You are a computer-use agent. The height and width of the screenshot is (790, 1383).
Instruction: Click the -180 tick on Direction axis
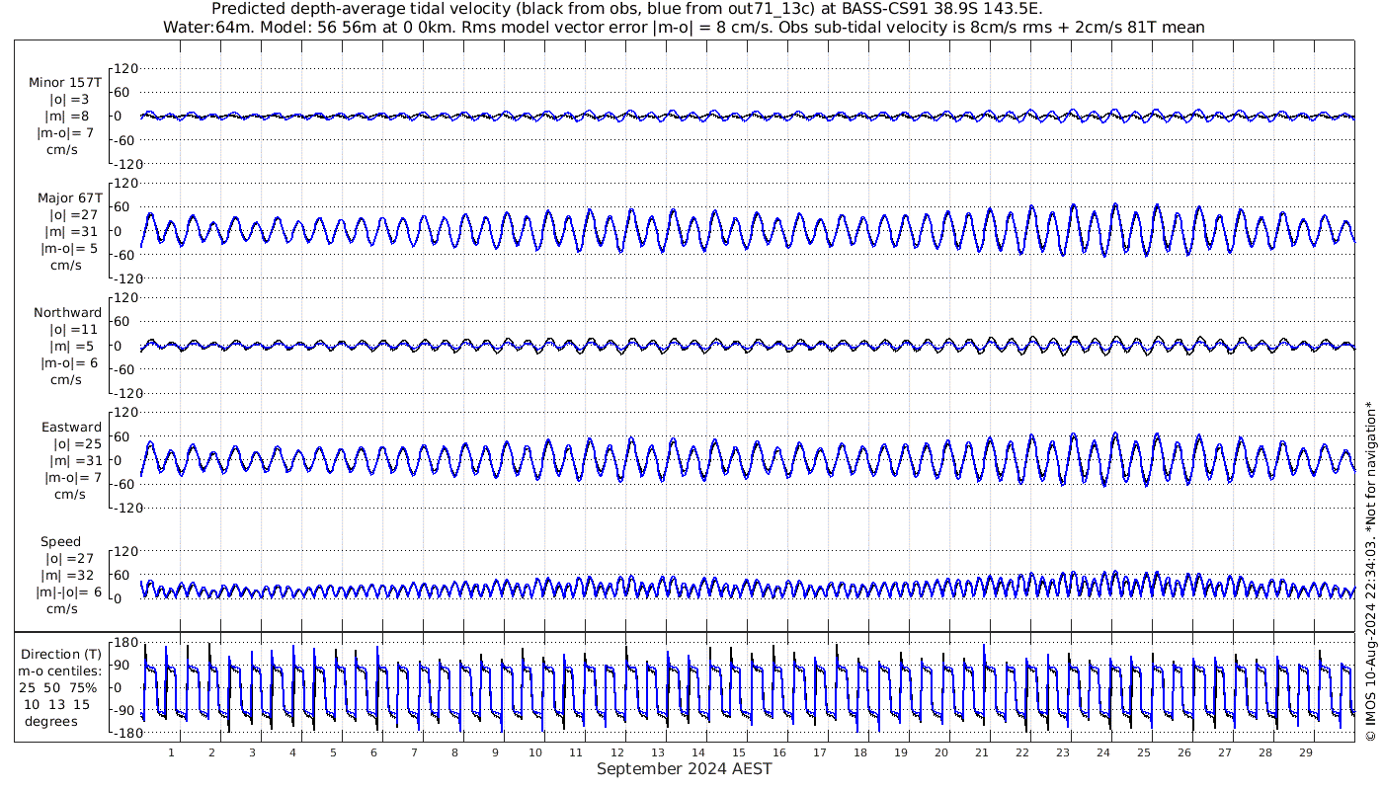tap(122, 734)
